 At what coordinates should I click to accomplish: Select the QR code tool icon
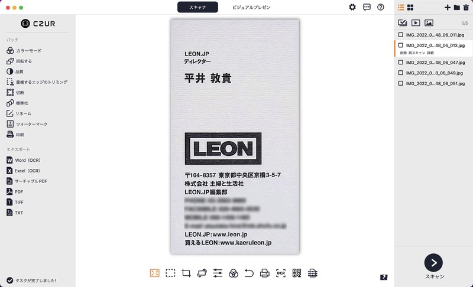[297, 273]
